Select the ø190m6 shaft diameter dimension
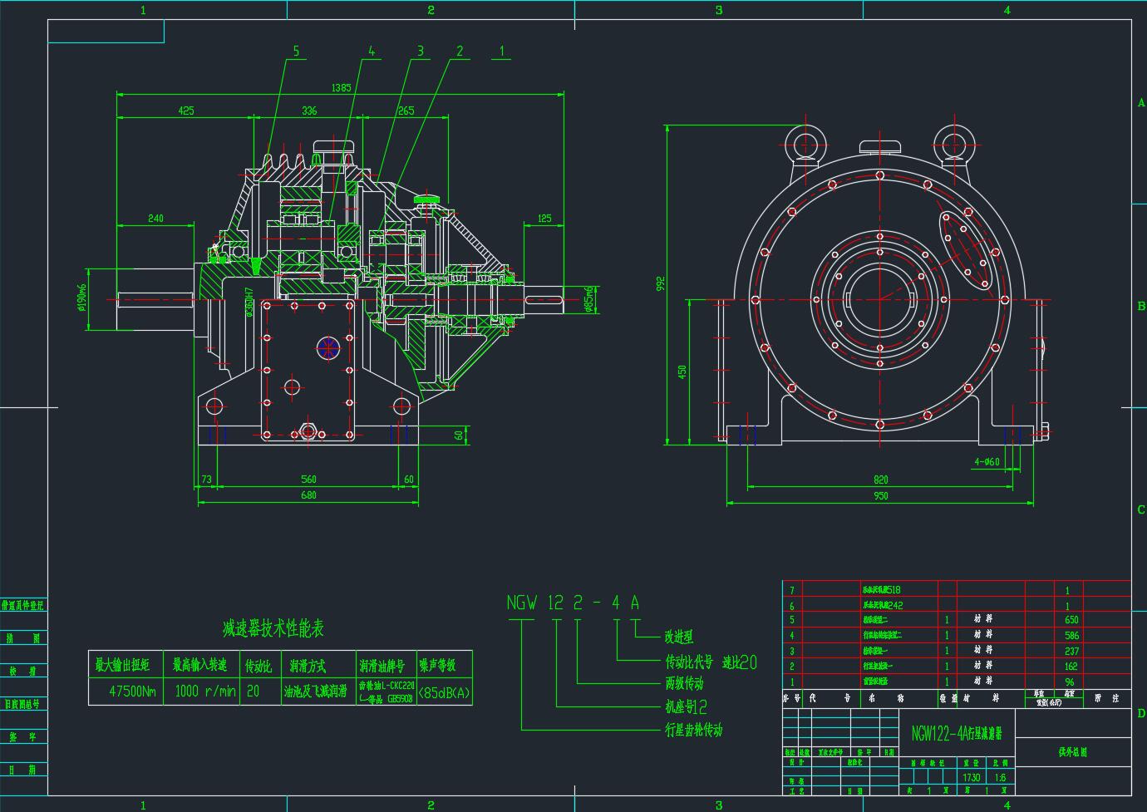Screen dimensions: 1147x812 pyautogui.click(x=82, y=298)
